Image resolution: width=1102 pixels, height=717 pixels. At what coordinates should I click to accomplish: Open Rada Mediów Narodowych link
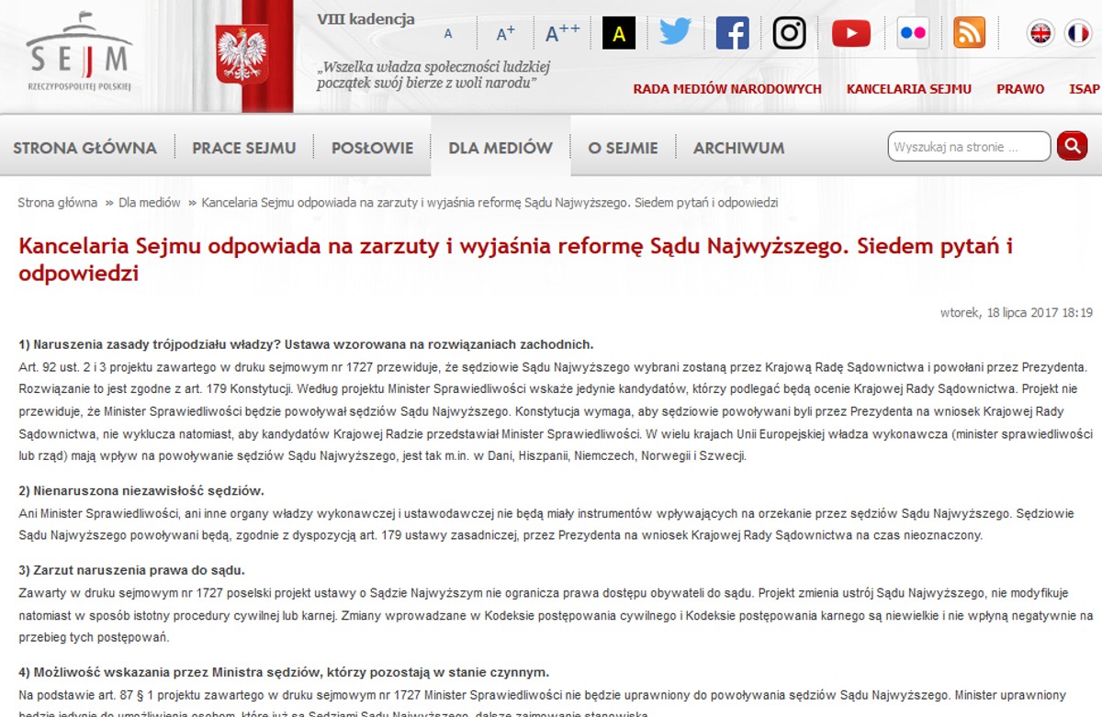727,89
